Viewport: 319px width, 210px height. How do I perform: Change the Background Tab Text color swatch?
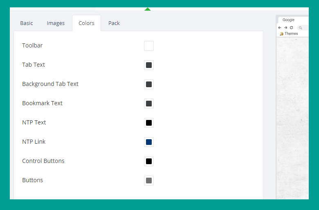pos(149,84)
